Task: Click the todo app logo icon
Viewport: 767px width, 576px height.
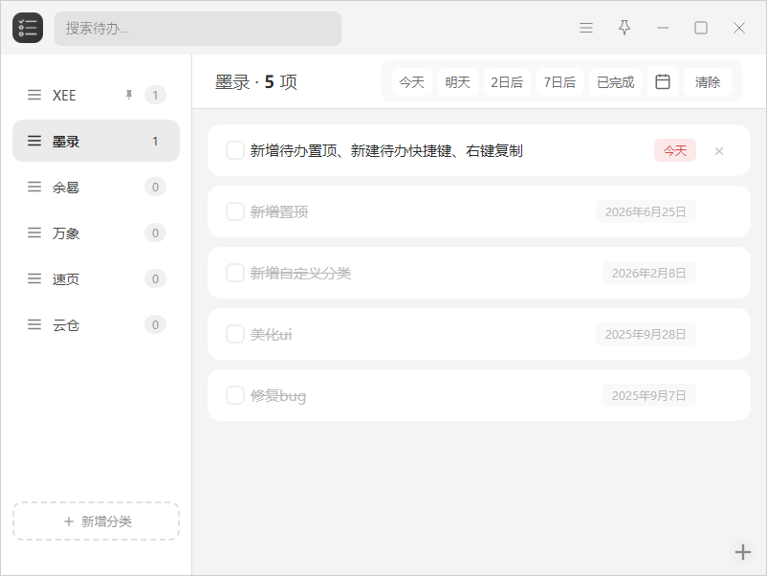Action: tap(28, 28)
